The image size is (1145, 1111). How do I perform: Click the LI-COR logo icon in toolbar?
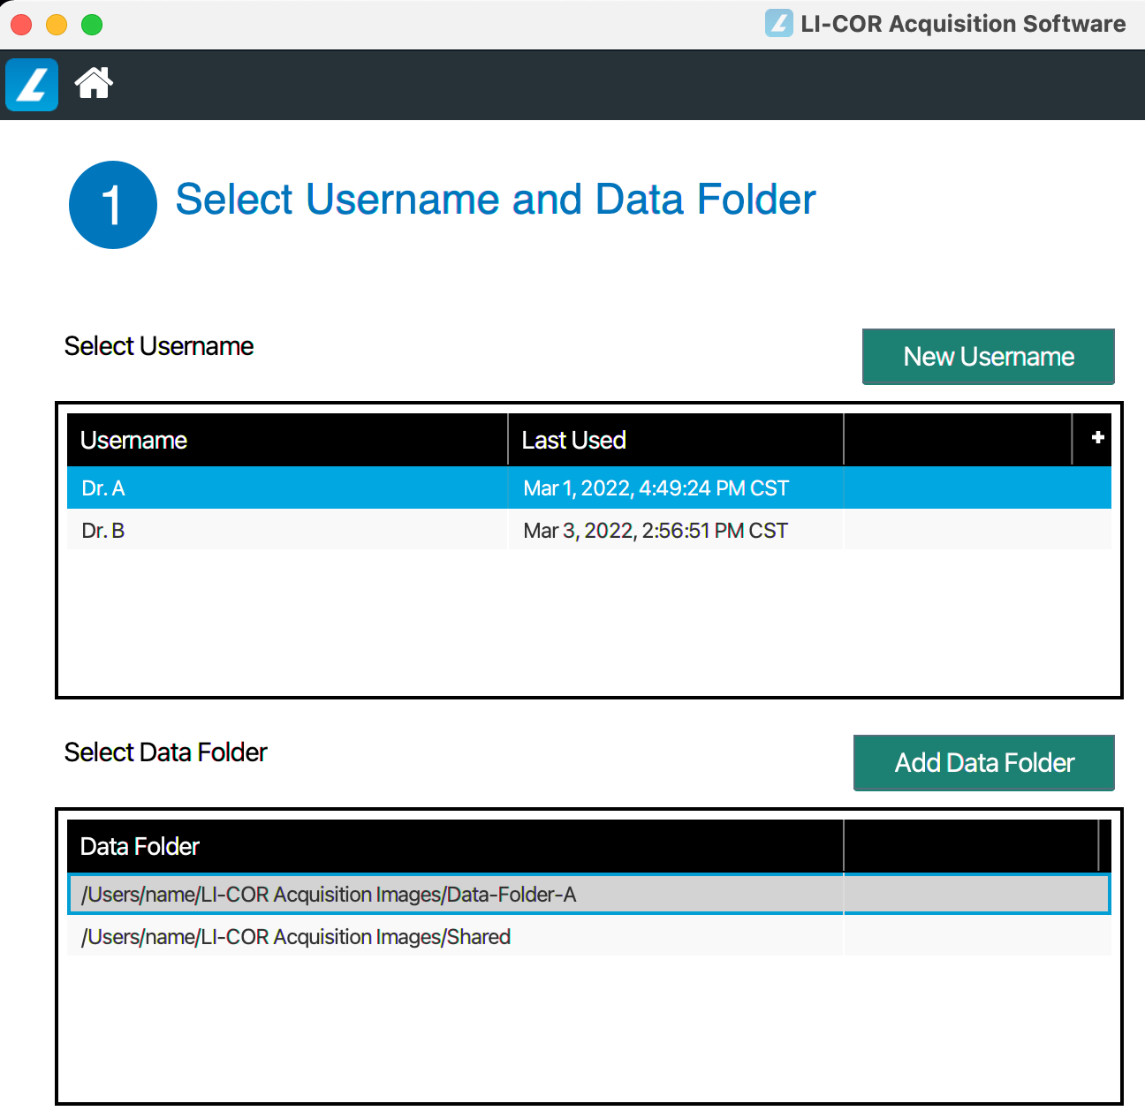(32, 85)
